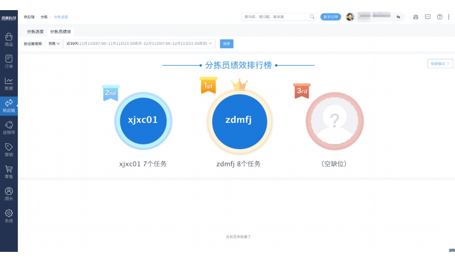Open the messages chat bubble icon
The height and width of the screenshot is (262, 455).
click(427, 17)
